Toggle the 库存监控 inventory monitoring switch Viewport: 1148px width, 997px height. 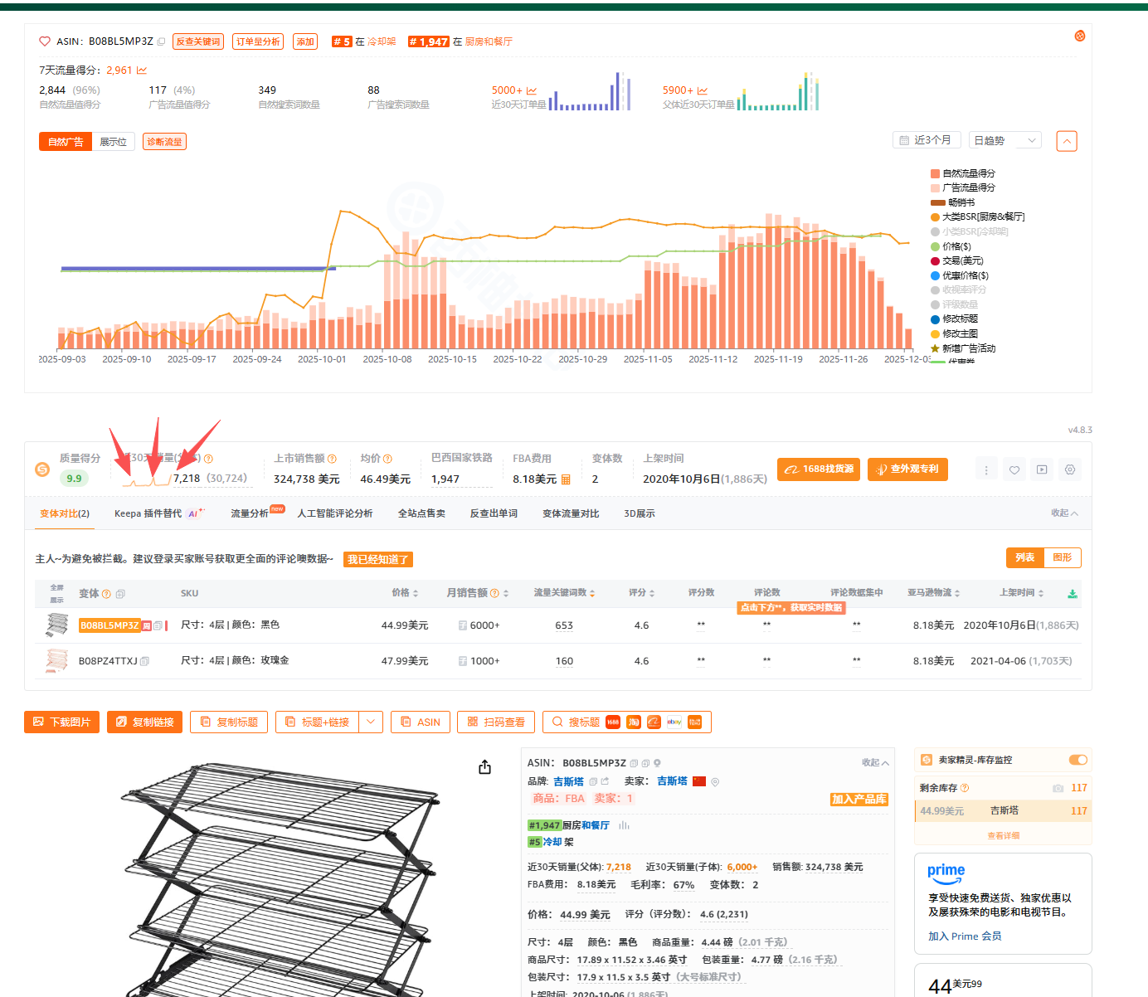tap(1077, 760)
